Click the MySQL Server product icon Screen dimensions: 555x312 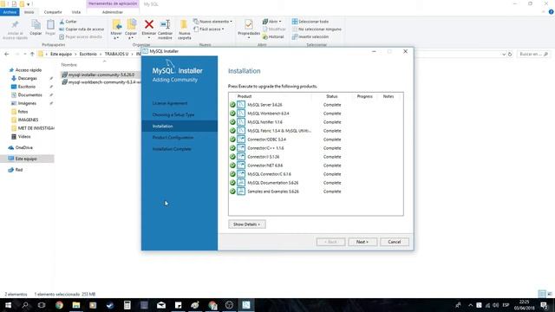pyautogui.click(x=241, y=105)
